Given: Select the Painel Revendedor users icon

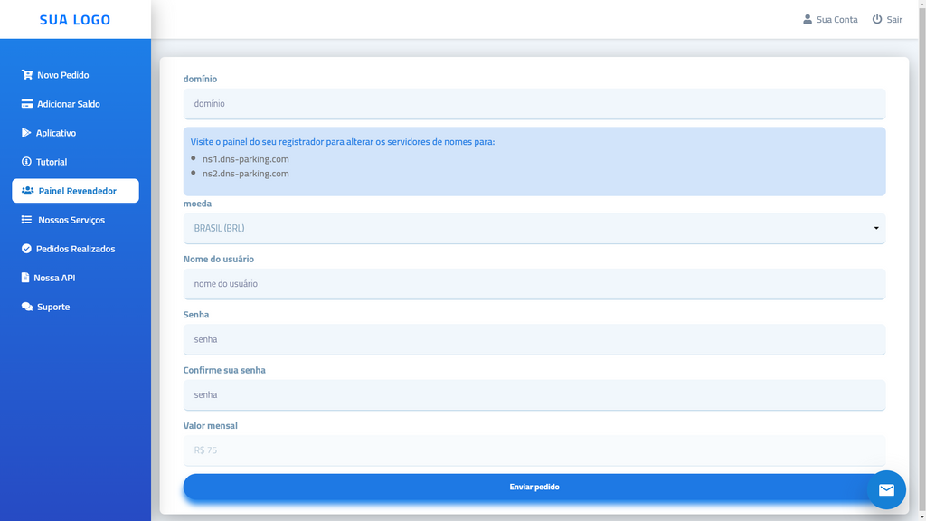Looking at the screenshot, I should 26,190.
